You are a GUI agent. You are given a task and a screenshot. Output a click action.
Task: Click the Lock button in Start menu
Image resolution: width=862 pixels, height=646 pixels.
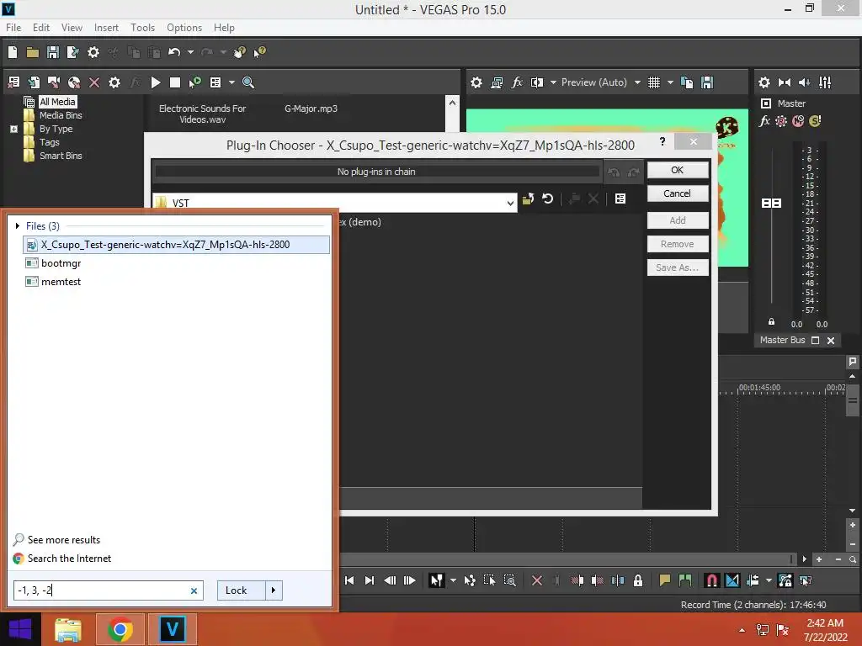[241, 590]
